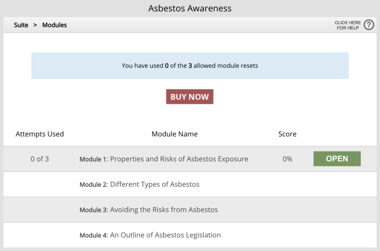Go to Suite in the breadcrumb
The image size is (380, 251).
[21, 25]
